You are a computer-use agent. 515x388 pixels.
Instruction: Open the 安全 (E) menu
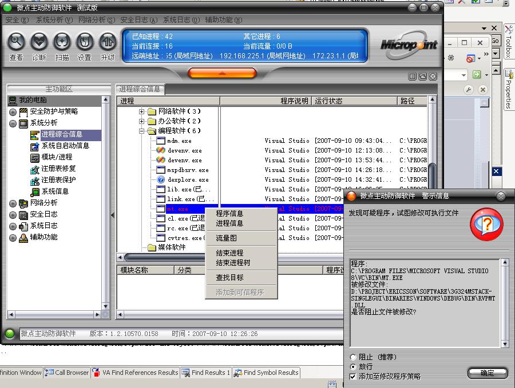click(x=17, y=20)
